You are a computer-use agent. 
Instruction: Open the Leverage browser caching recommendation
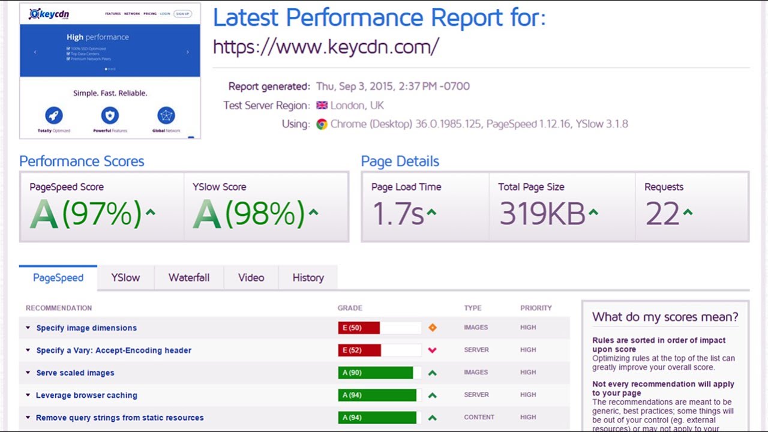tap(86, 395)
